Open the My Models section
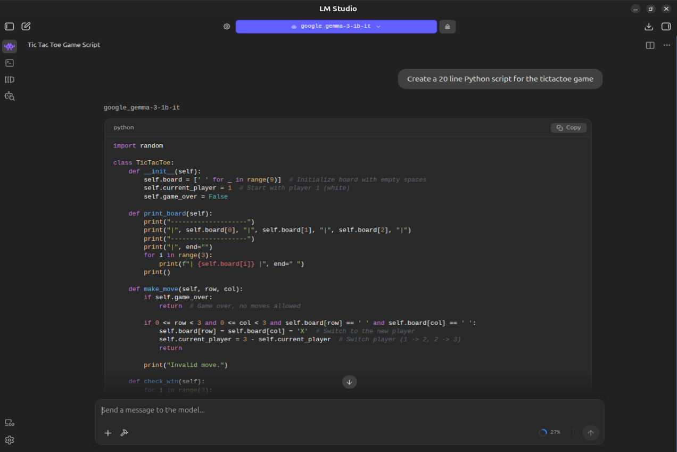Screen dimensions: 677x452 click(x=10, y=80)
